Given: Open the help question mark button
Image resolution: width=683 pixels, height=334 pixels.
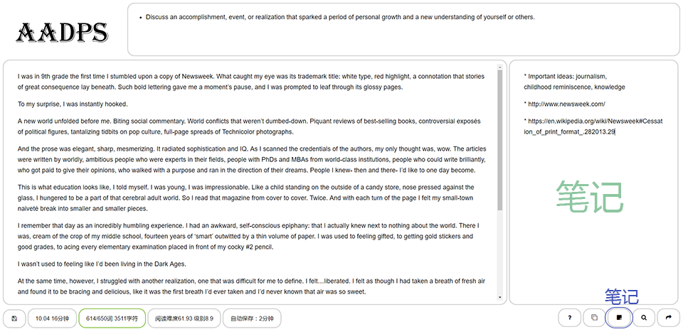Looking at the screenshot, I should click(x=570, y=318).
